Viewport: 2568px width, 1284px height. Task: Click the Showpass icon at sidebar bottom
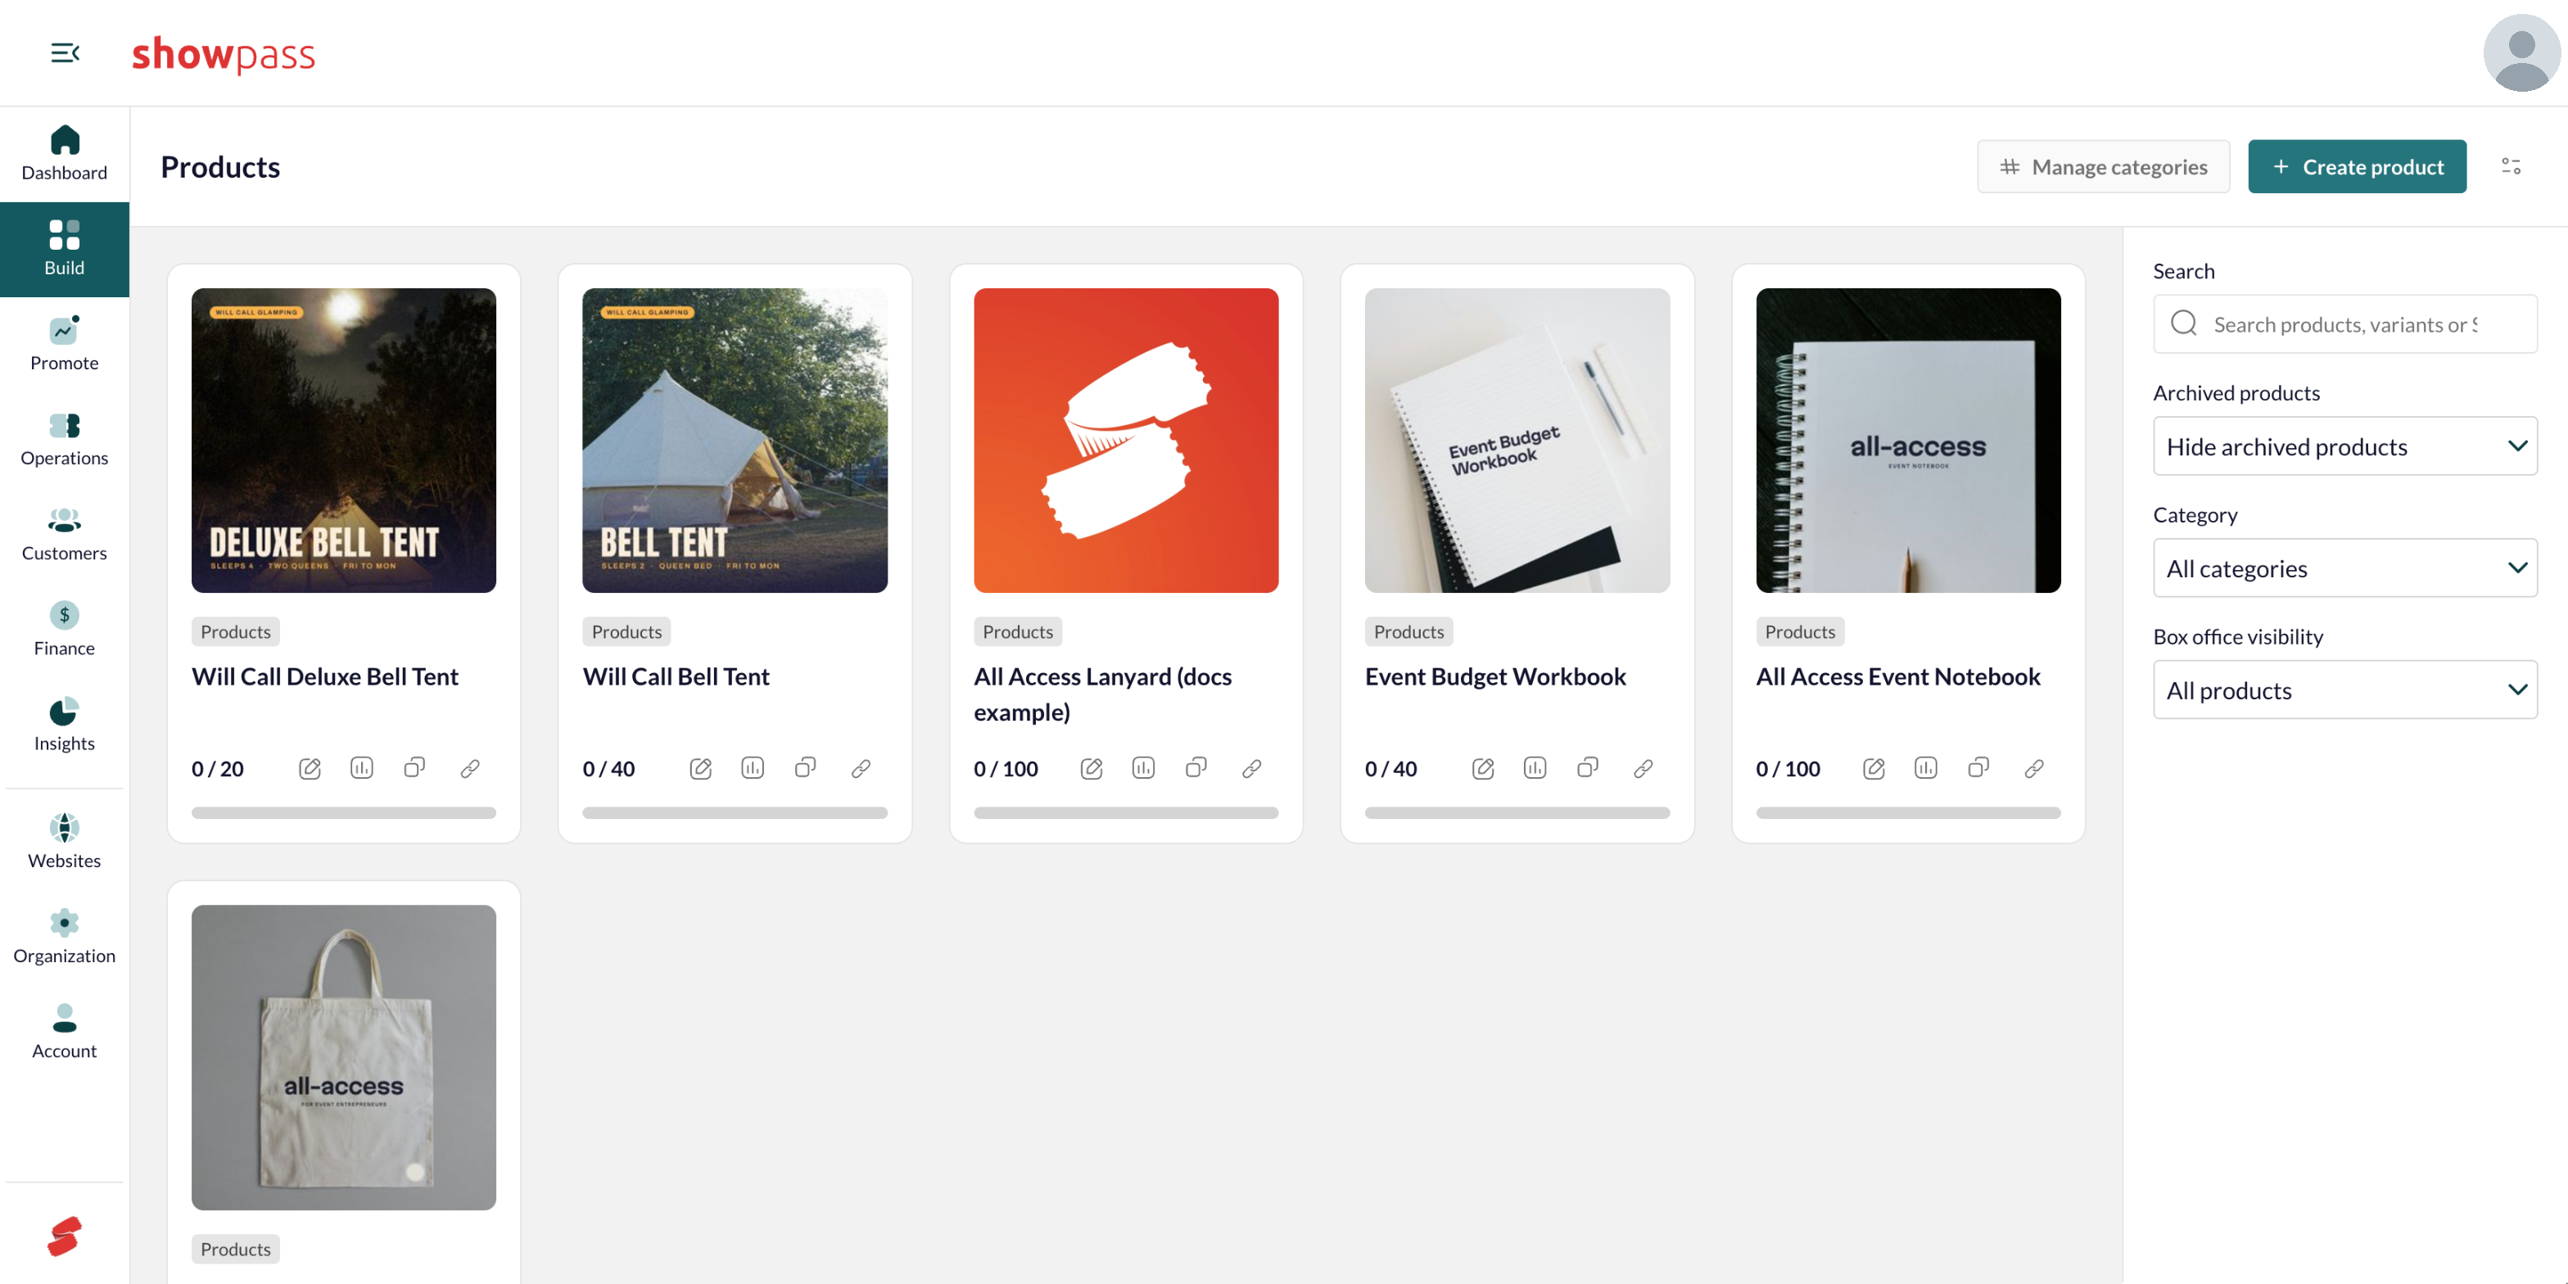[x=65, y=1237]
